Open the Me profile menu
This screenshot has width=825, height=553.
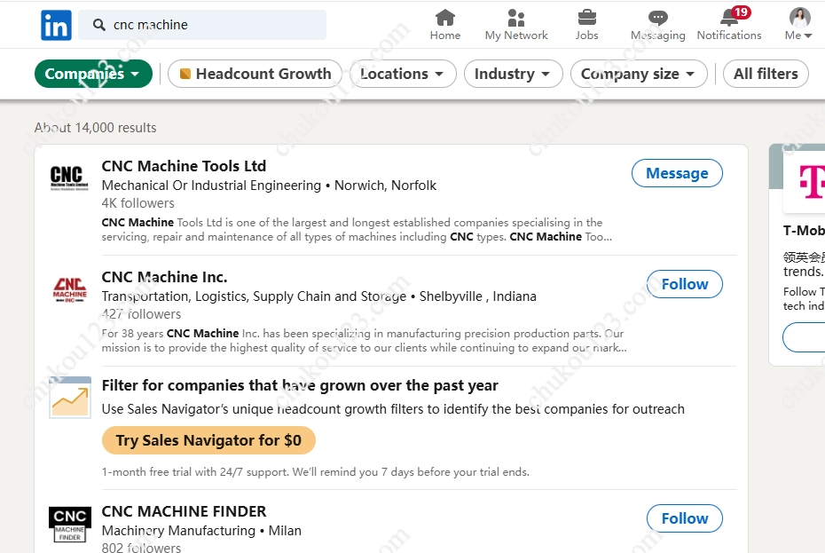click(799, 25)
